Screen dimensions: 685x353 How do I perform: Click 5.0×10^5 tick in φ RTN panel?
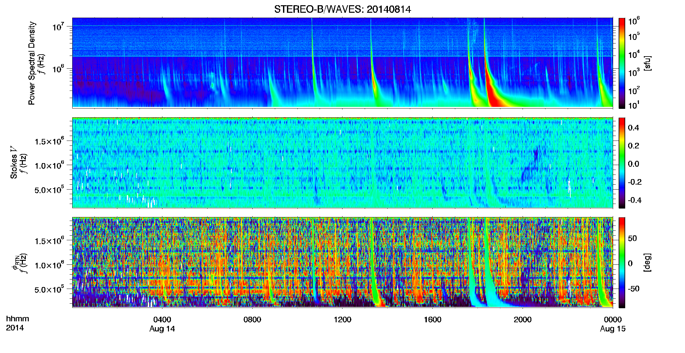click(50, 289)
